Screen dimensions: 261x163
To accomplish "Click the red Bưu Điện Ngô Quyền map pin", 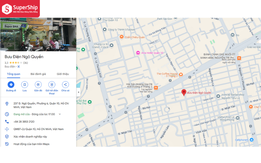I will click(184, 93).
